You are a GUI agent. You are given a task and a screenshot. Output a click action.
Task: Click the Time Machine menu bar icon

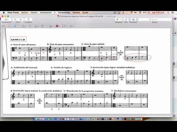[127, 13]
